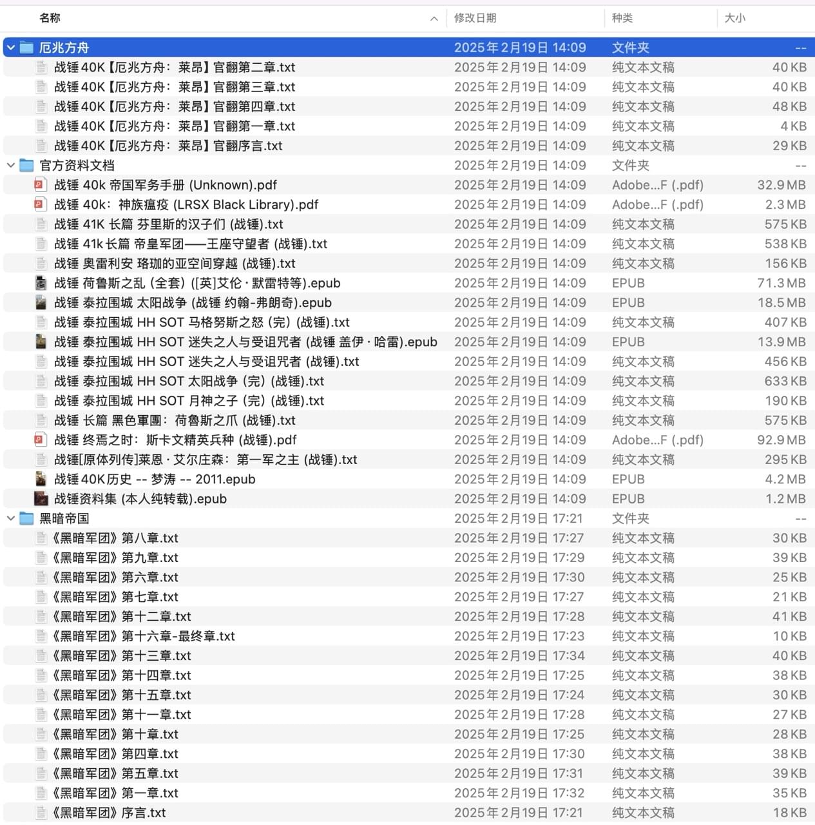Click the text file icon for 官翻第一章.txt
This screenshot has height=825, width=815.
(41, 126)
